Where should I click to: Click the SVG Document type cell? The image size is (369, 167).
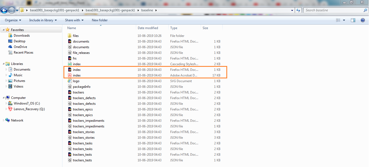point(181,81)
